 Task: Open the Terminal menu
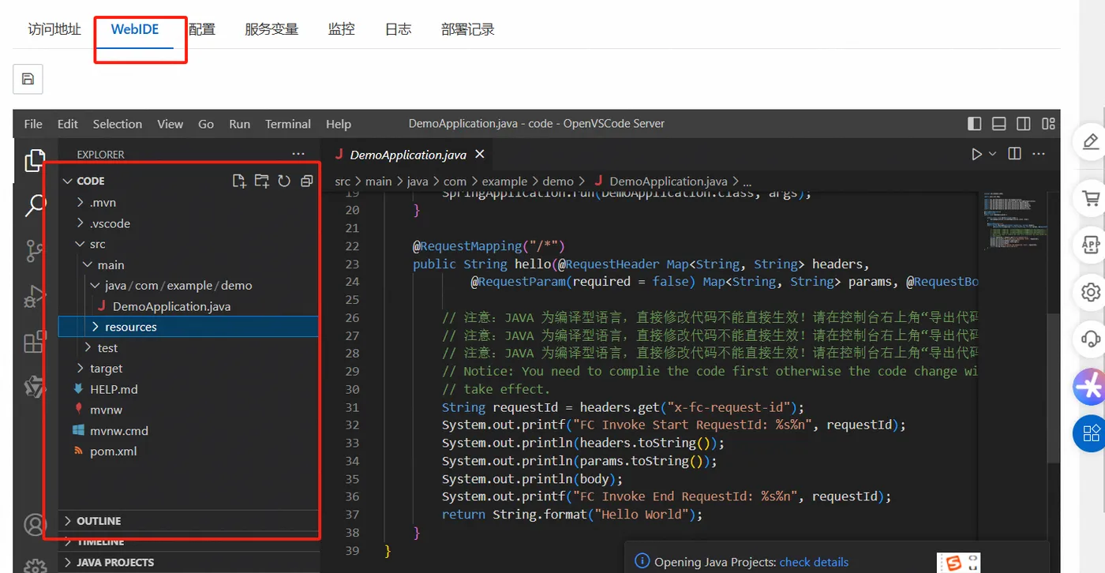click(288, 124)
